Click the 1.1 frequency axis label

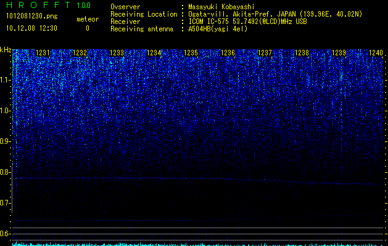coord(6,80)
